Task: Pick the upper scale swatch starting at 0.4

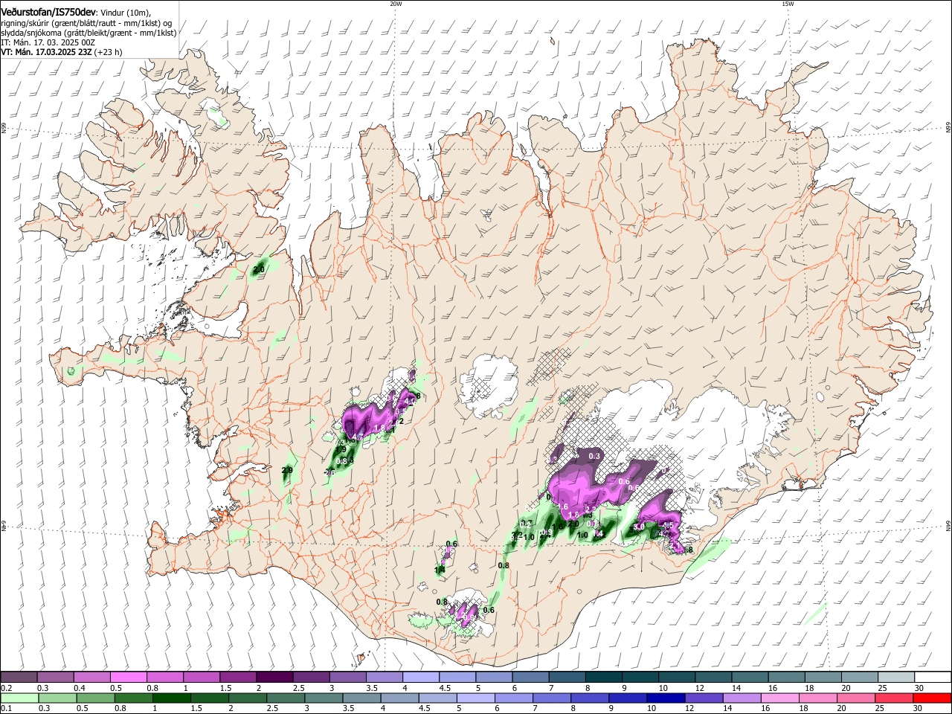Action: 91,677
